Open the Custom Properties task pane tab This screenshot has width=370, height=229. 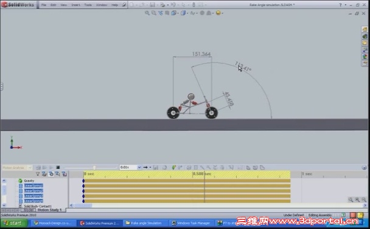[365, 63]
